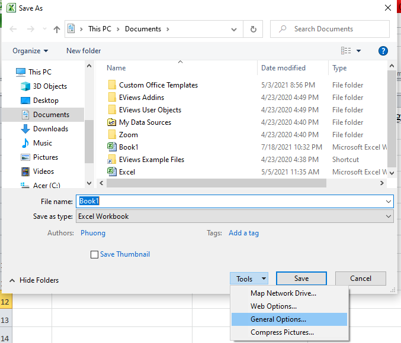Go forward using the right arrow icon
401x343 pixels.
pyautogui.click(x=31, y=29)
